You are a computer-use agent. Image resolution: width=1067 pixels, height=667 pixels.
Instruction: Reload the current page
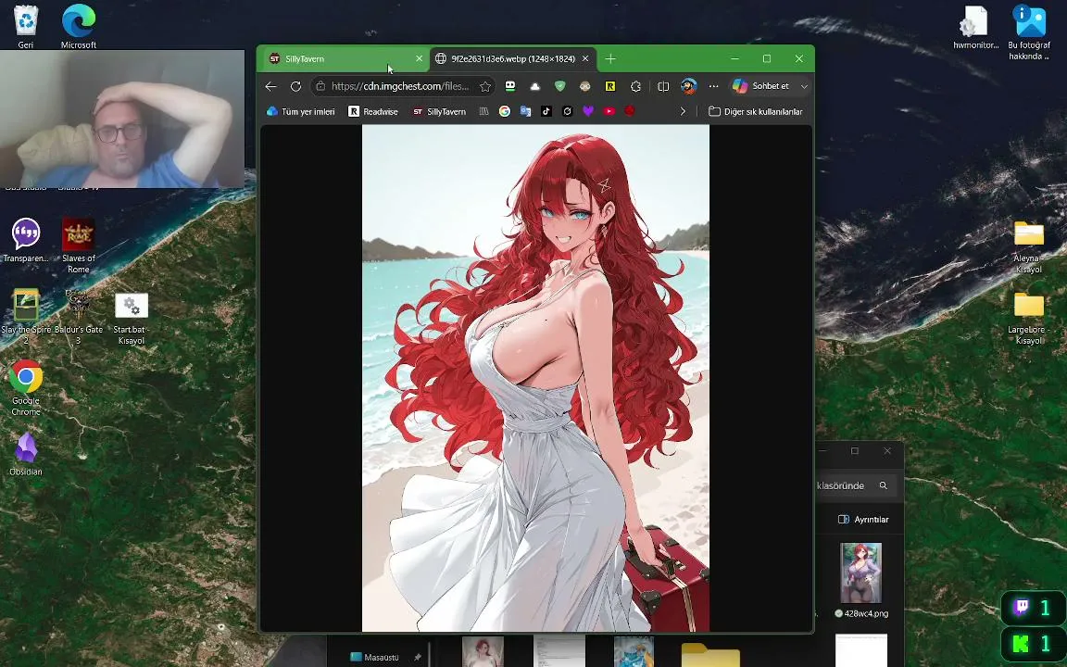point(295,86)
